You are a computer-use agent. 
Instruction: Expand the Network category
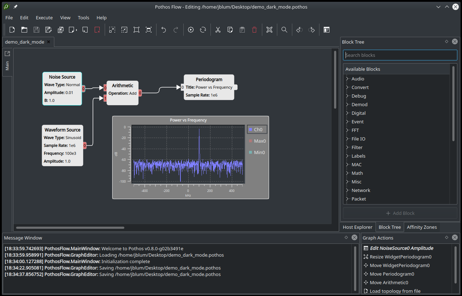click(347, 190)
